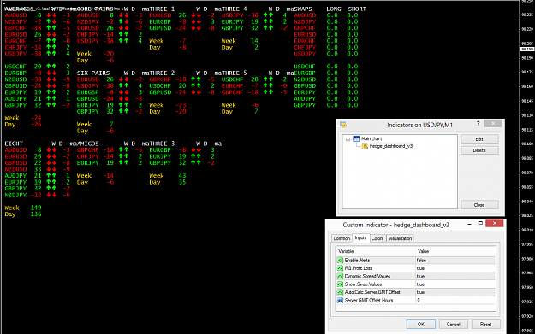Click the Indicators on USDJPY dialog title icon
535x334 pixels.
click(x=343, y=125)
